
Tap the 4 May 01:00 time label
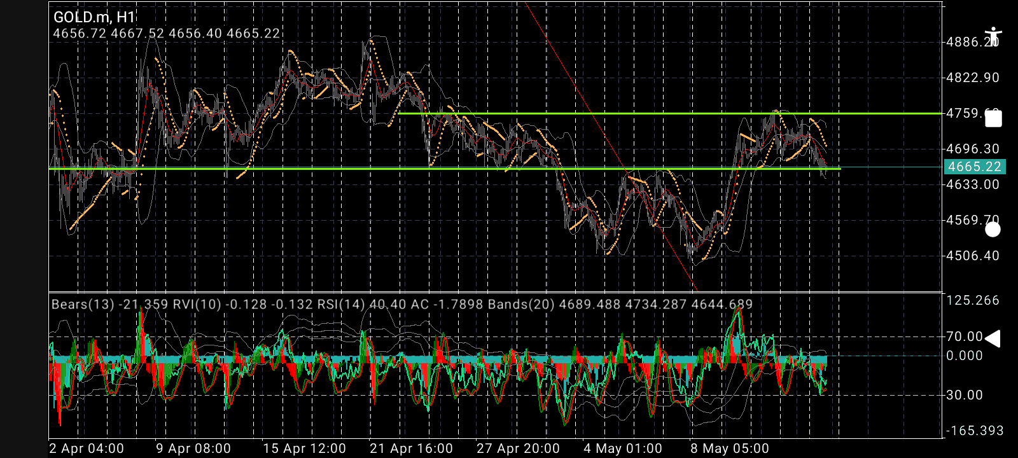623,448
